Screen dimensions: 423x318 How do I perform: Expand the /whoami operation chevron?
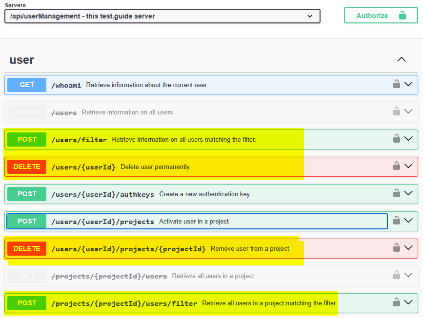click(408, 84)
